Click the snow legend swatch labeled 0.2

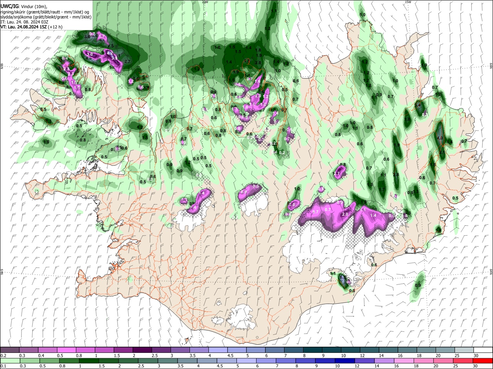click(x=10, y=350)
